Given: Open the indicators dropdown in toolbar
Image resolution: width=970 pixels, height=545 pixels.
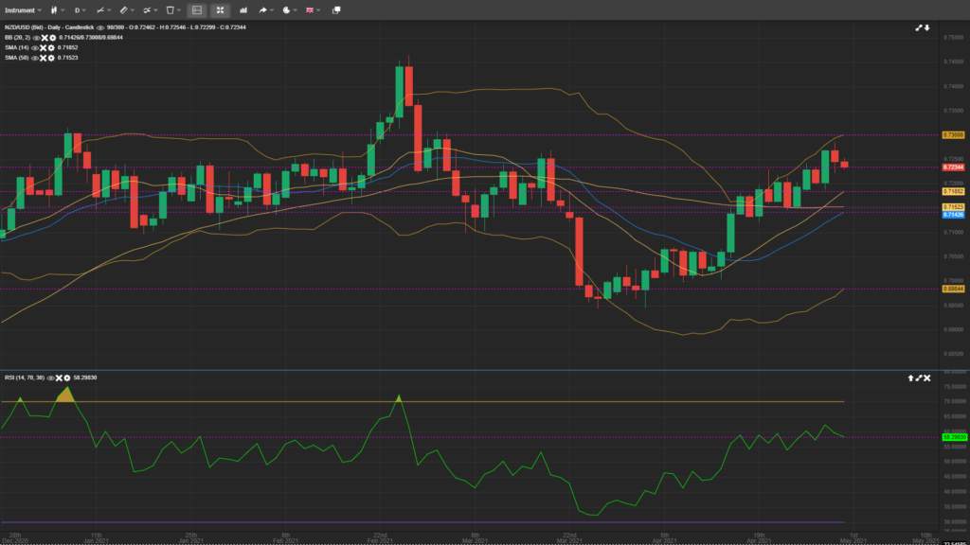Looking at the screenshot, I should (x=150, y=10).
